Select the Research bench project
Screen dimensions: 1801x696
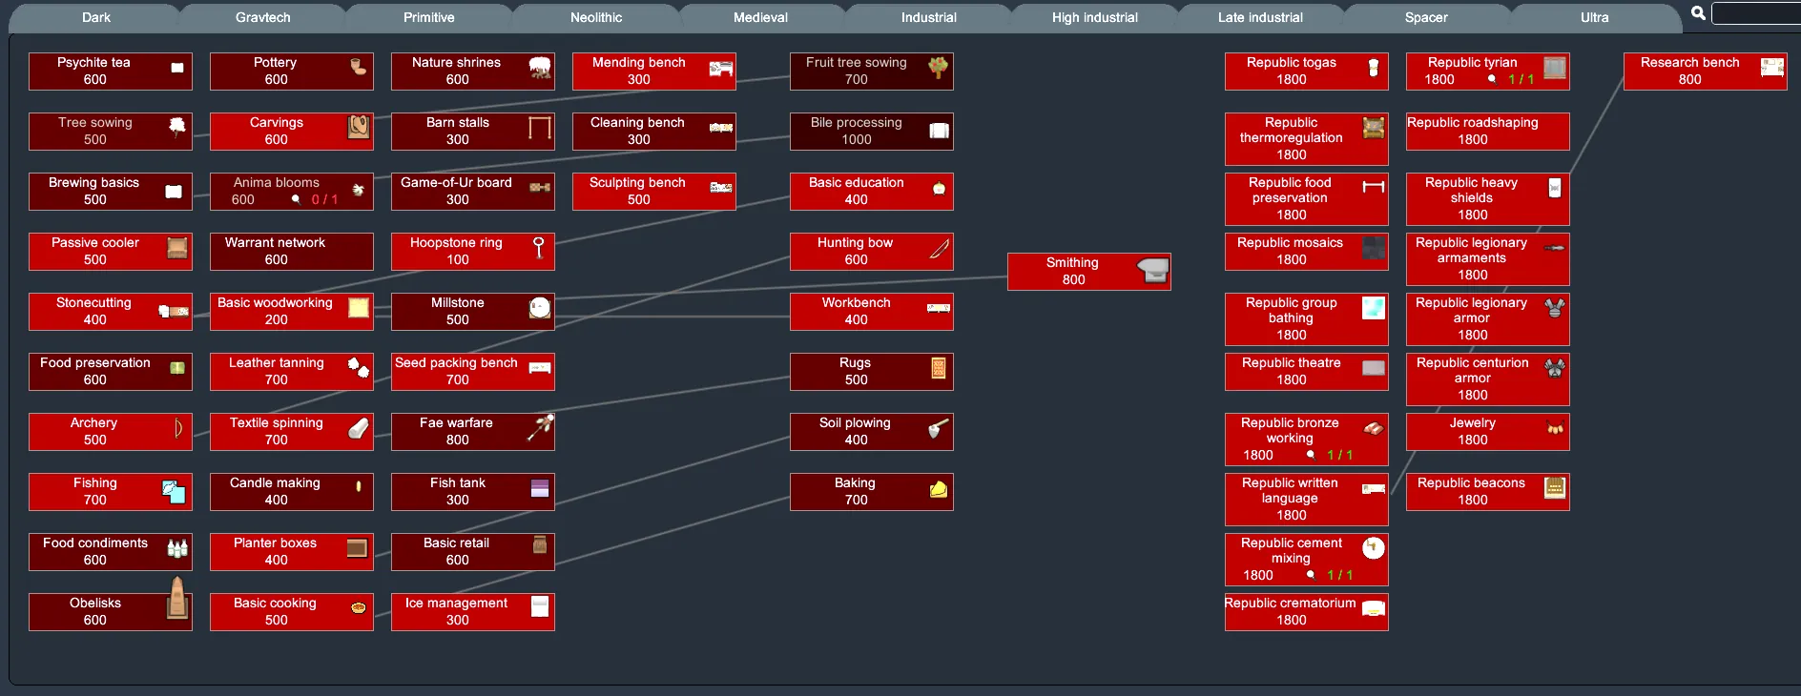[x=1689, y=72]
